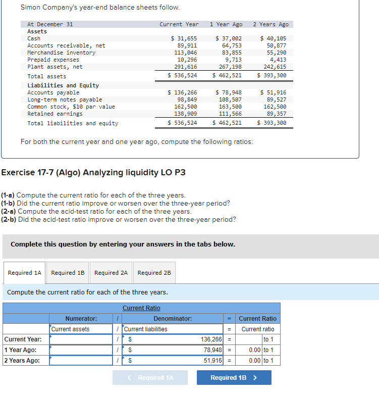Click the underlined Current Ratio table title
Screen dimensions: 379x397
coord(141,308)
